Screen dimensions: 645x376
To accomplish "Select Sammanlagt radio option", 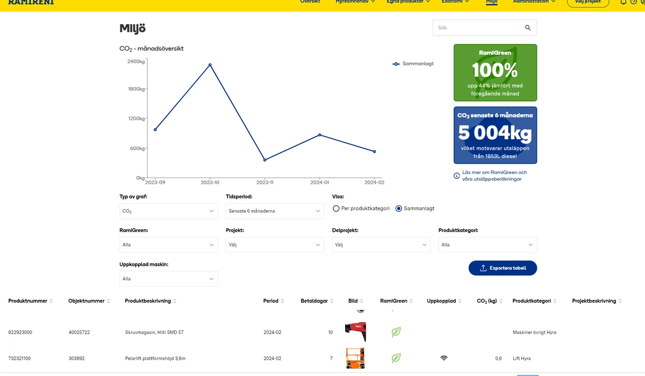I will [399, 208].
